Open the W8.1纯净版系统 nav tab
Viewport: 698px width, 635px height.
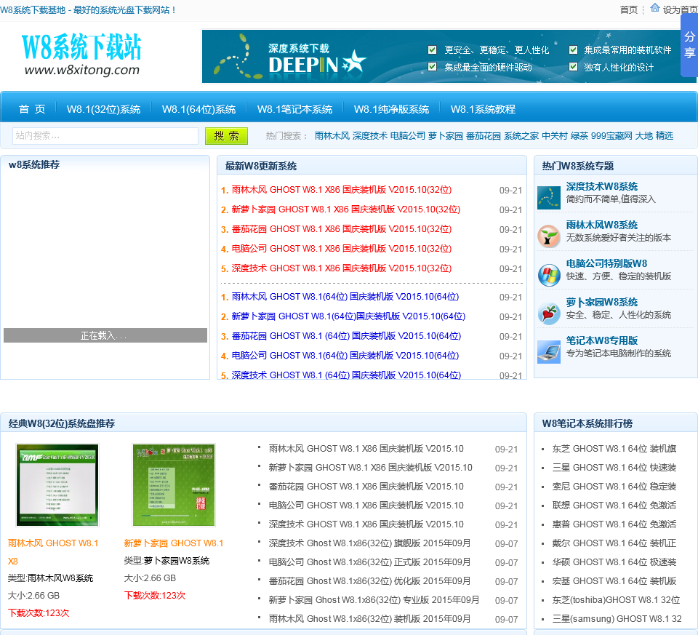pos(391,109)
